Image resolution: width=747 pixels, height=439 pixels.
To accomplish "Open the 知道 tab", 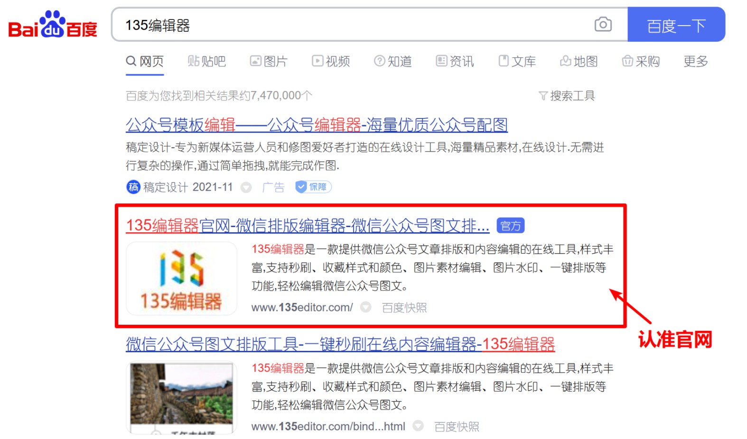I will tap(392, 62).
